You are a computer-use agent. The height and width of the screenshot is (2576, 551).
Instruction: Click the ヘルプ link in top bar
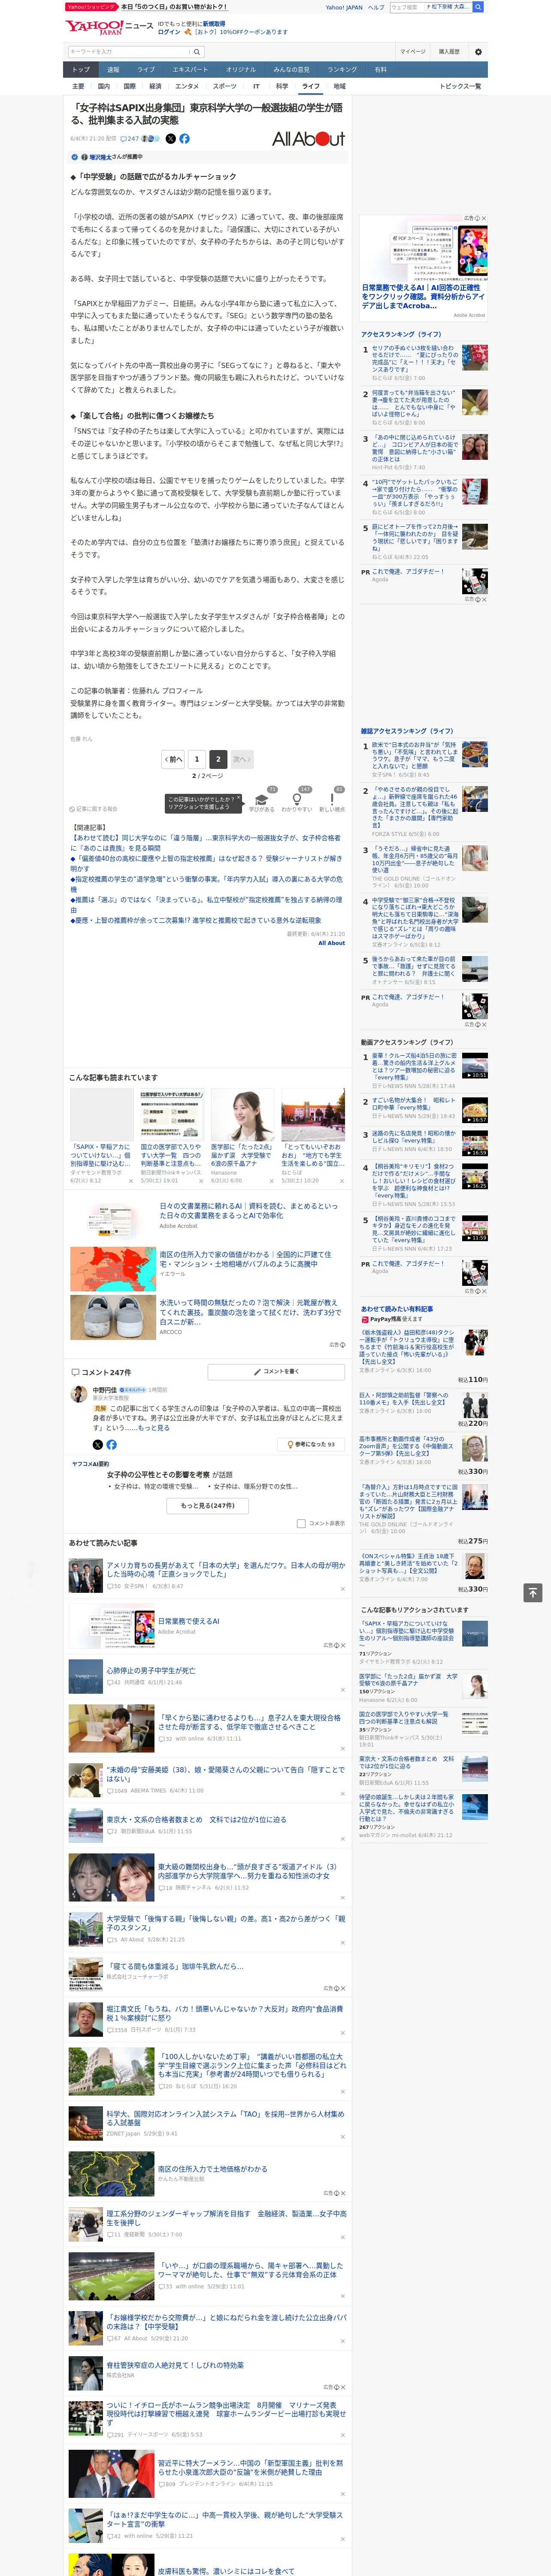375,7
